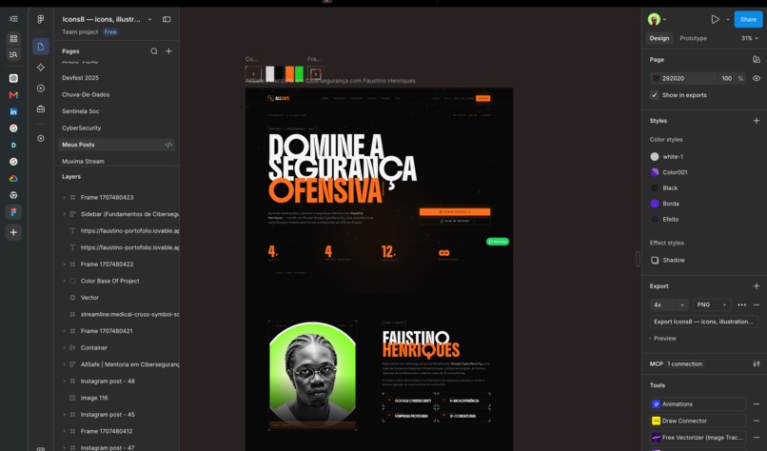The height and width of the screenshot is (451, 767).
Task: Click the code icon on Meus Posts page
Action: (x=168, y=145)
